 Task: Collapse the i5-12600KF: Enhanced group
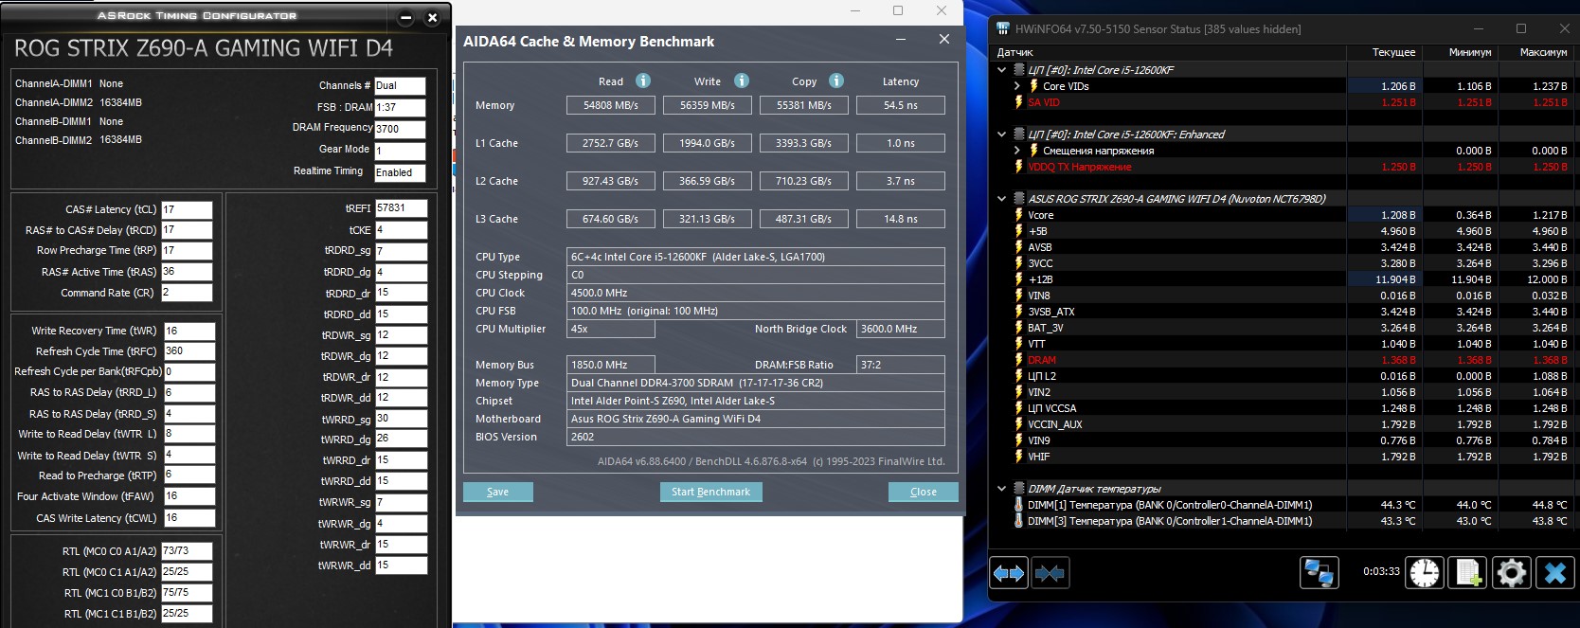[x=1002, y=135]
